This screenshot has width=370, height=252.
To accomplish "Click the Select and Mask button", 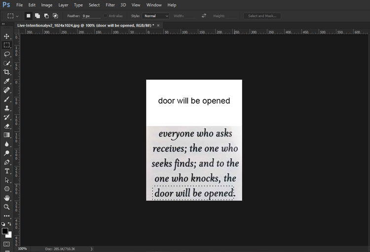I will [x=262, y=16].
